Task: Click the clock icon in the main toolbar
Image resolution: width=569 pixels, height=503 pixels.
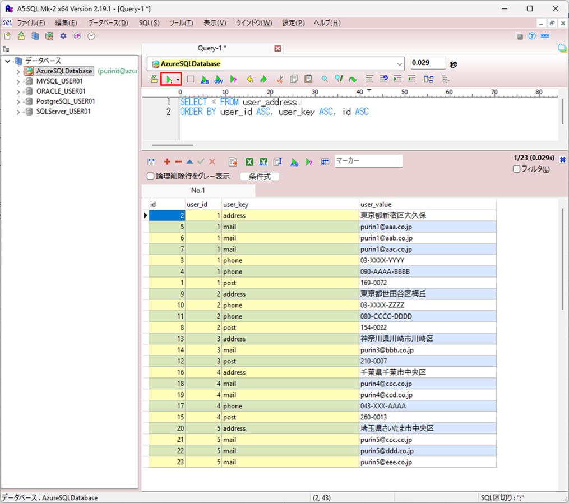Action: [91, 36]
